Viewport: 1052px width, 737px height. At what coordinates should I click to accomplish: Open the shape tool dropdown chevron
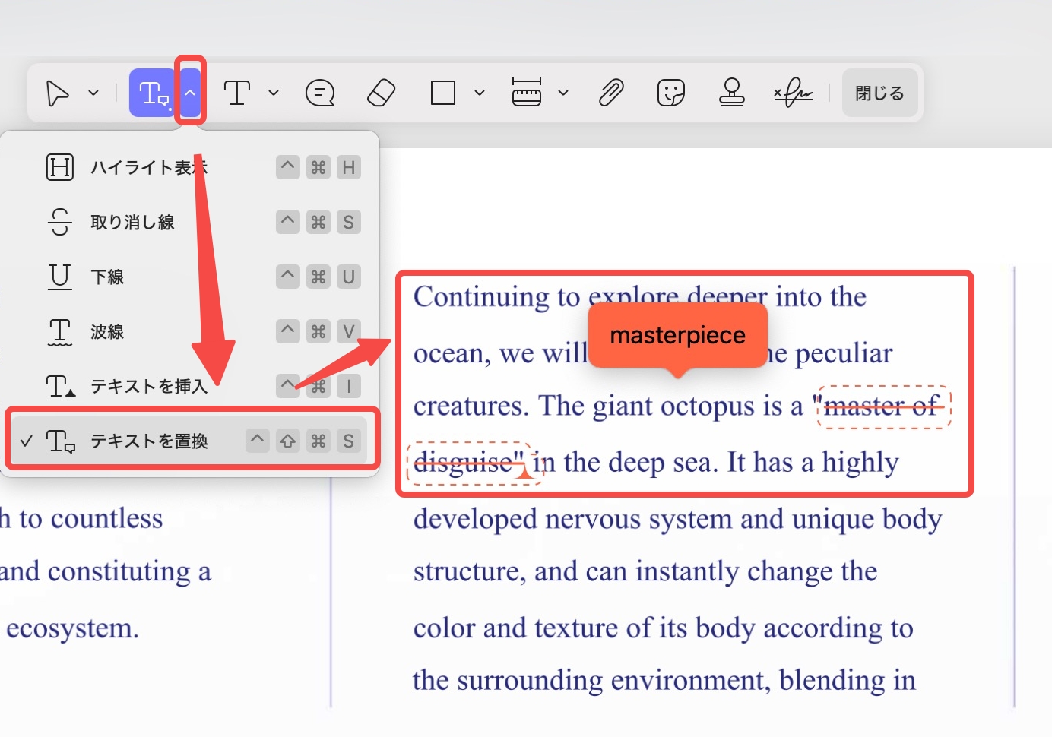click(x=480, y=93)
